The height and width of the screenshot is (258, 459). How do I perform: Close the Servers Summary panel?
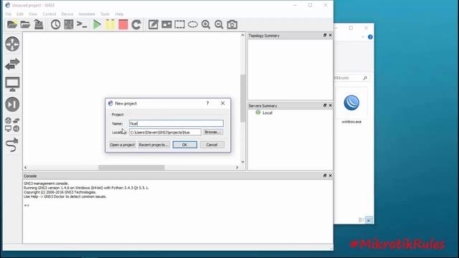[x=330, y=105]
